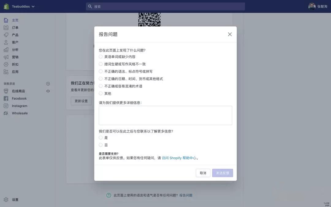Image resolution: width=331 pixels, height=207 pixels.
Task: Click the detailed information text area
Action: pyautogui.click(x=165, y=115)
